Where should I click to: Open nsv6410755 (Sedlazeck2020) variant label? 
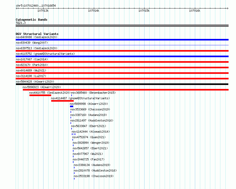[x=50, y=93]
